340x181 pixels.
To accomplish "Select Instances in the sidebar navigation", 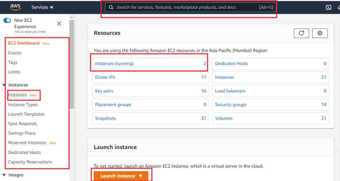I will pos(18,95).
